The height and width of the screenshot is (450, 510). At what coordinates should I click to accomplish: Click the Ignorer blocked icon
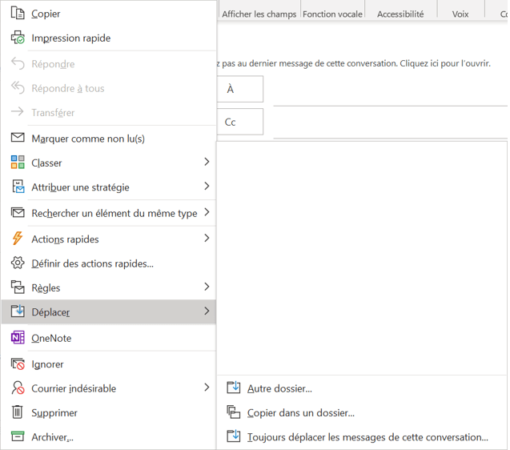pyautogui.click(x=18, y=364)
